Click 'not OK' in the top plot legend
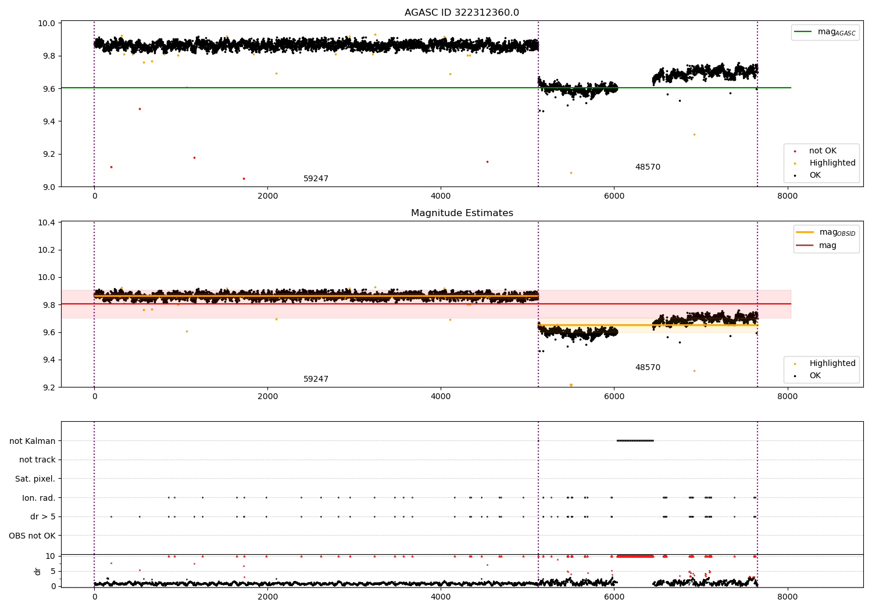Image resolution: width=872 pixels, height=610 pixels. pos(823,151)
